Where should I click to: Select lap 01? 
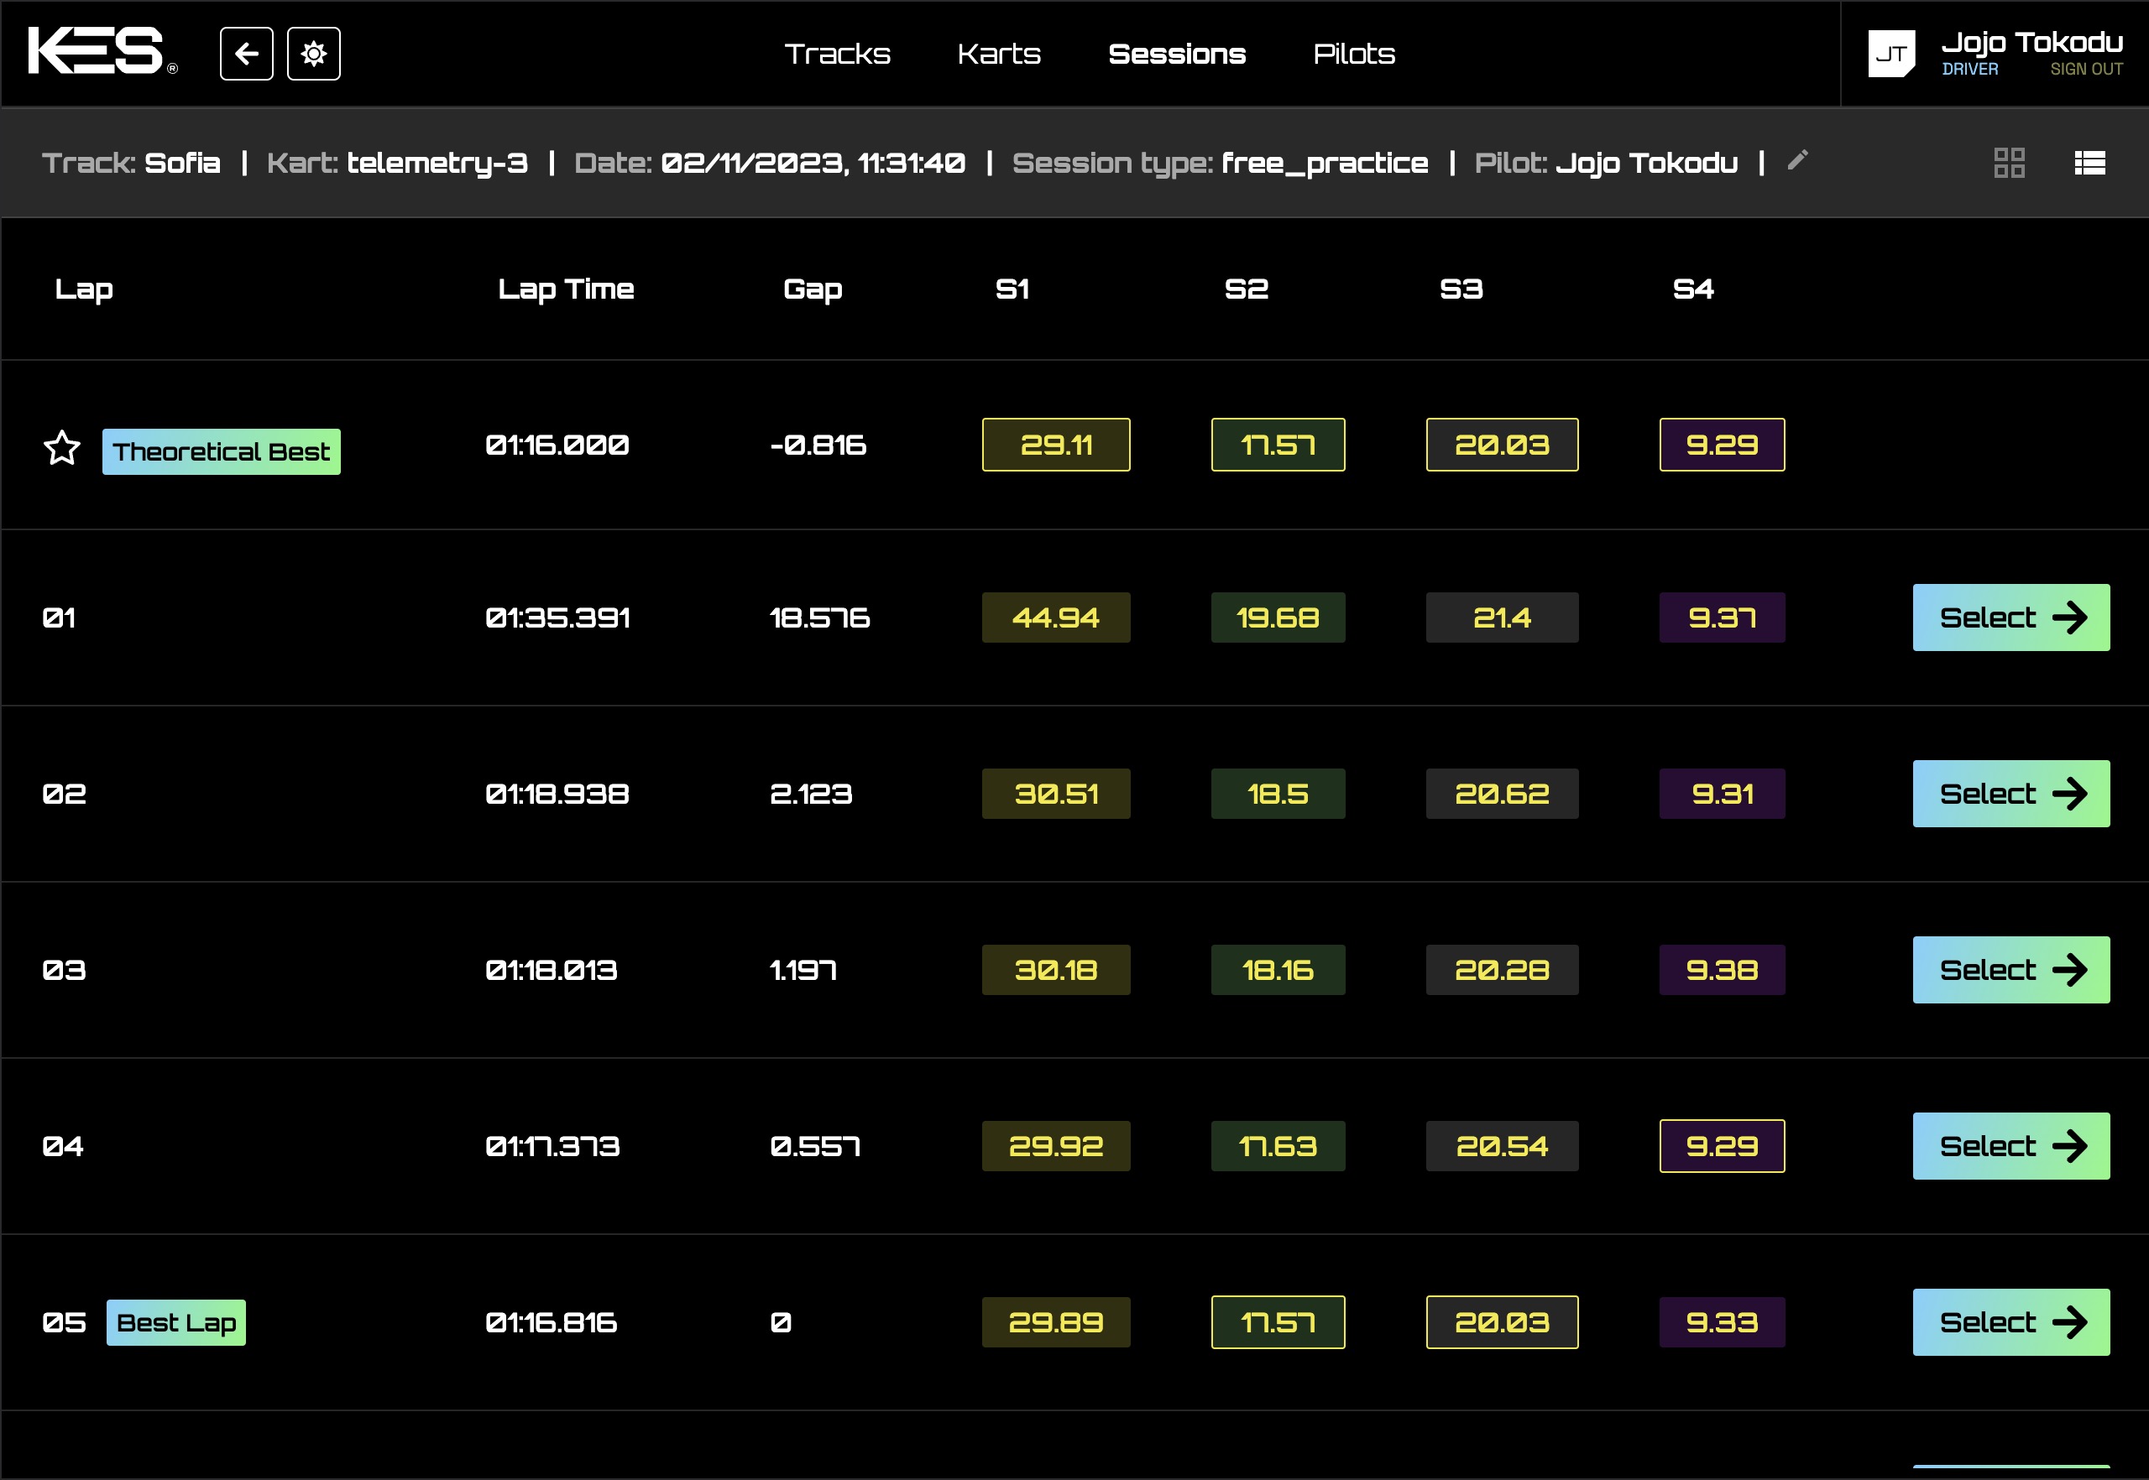[2010, 618]
